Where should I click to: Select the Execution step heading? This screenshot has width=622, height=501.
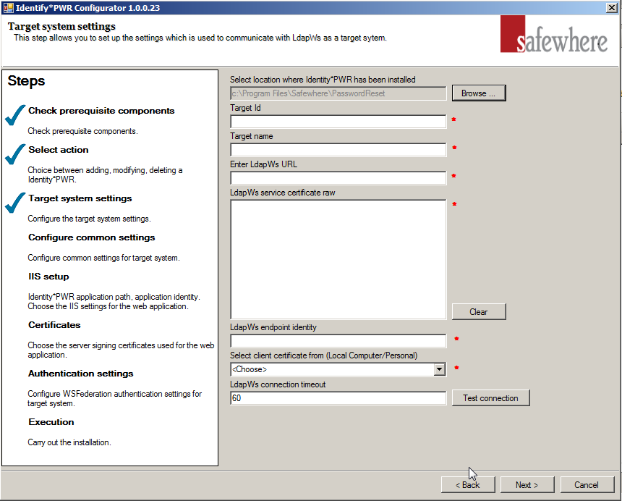pyautogui.click(x=51, y=422)
